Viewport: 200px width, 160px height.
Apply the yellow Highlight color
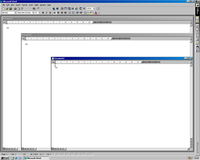pos(91,13)
